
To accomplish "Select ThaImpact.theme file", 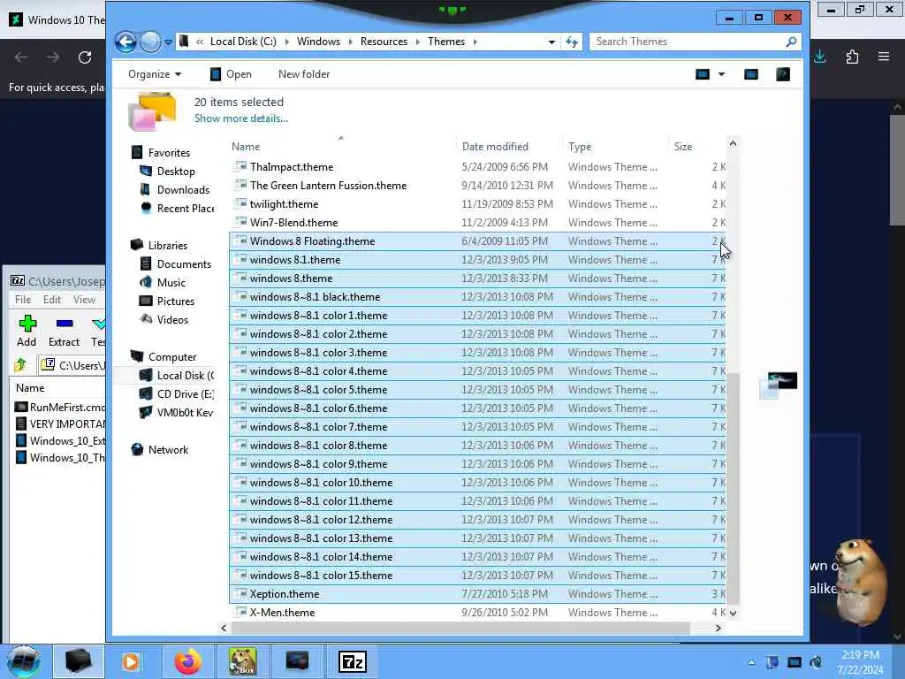I will point(476,167).
